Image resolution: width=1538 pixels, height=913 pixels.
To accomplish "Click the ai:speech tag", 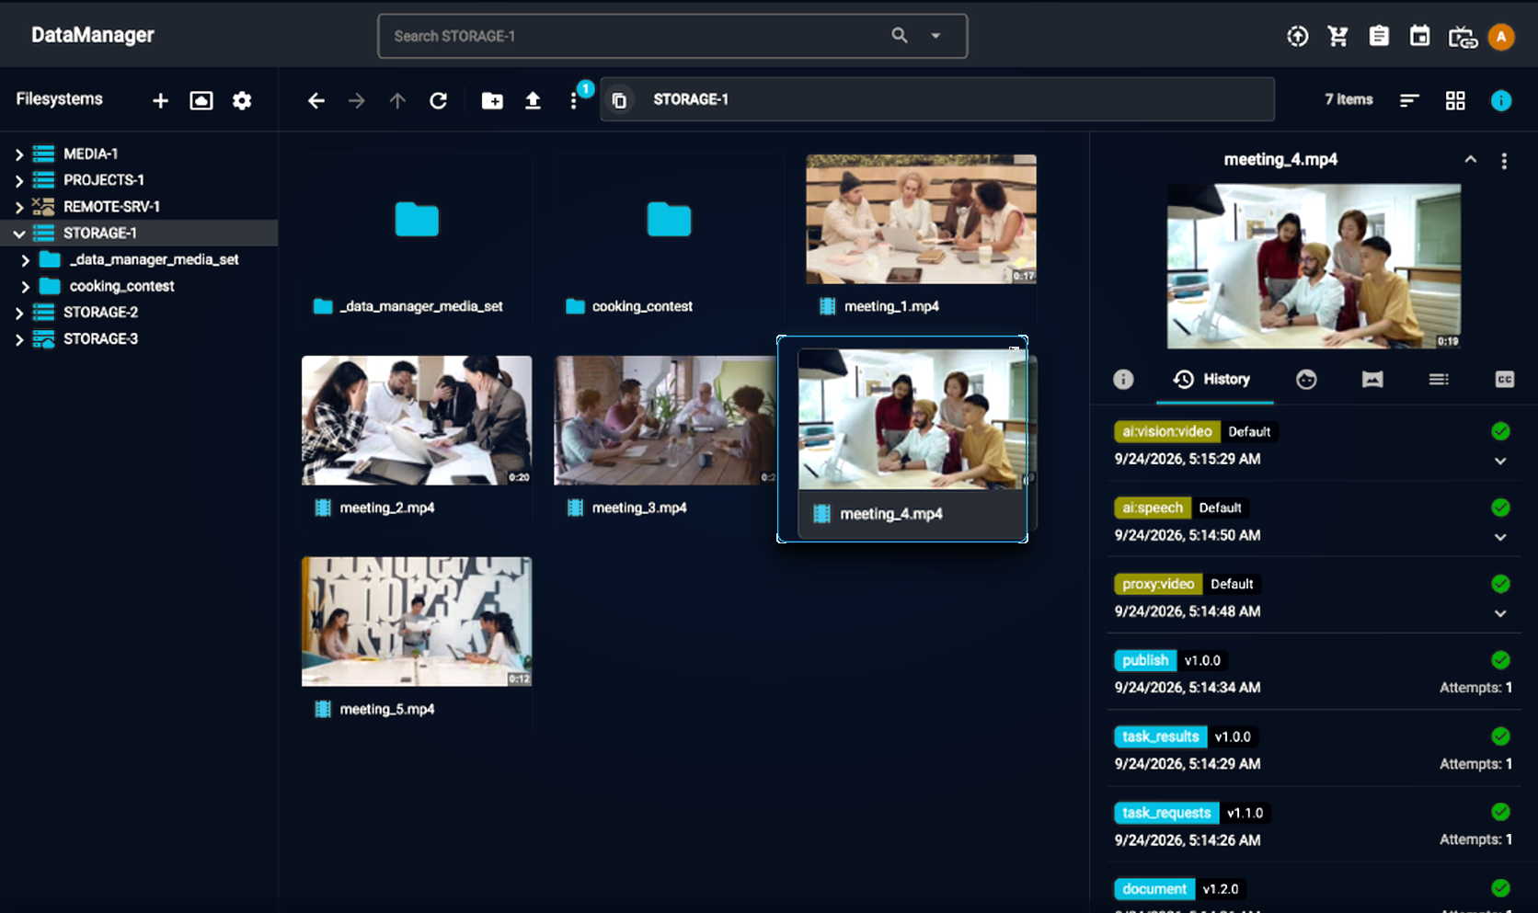I will tap(1153, 508).
